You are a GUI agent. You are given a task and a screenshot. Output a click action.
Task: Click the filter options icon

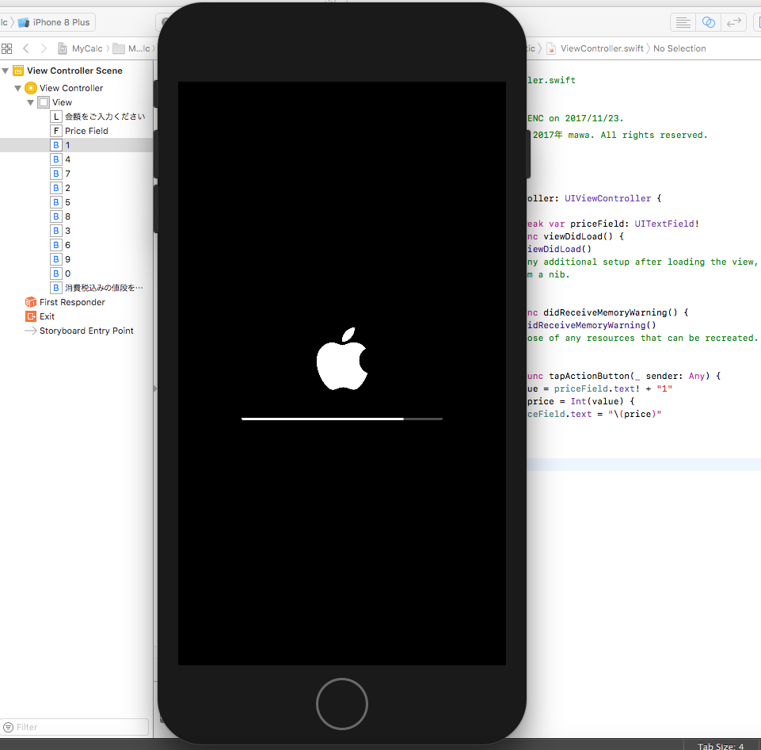coord(8,727)
